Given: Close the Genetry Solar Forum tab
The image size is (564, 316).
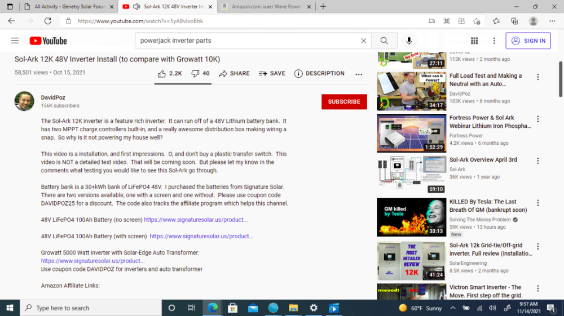Looking at the screenshot, I should pos(112,6).
